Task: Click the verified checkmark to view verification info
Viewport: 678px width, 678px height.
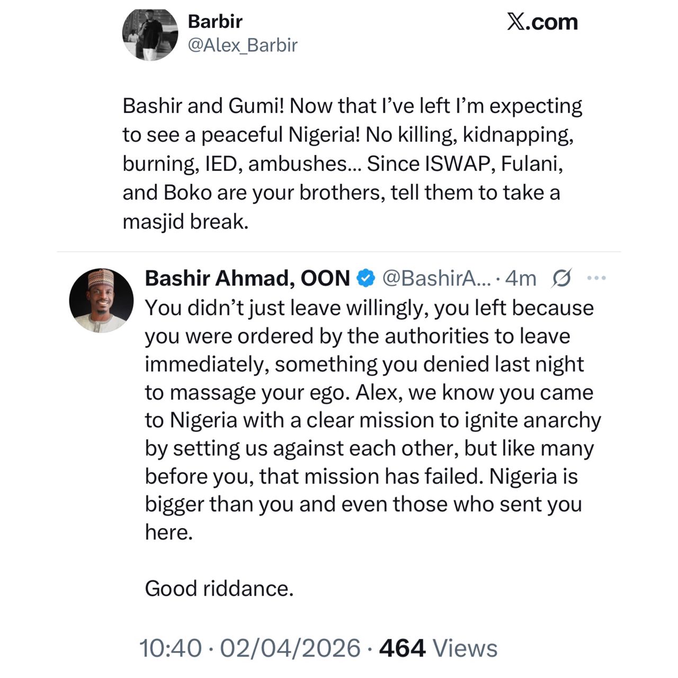Action: (x=365, y=276)
